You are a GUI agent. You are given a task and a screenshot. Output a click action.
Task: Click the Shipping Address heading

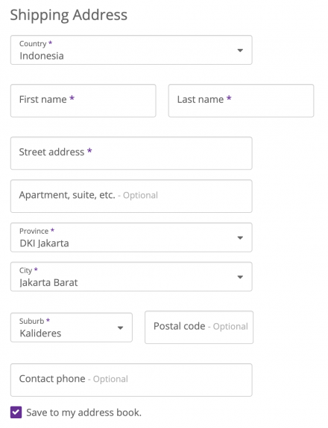point(69,15)
